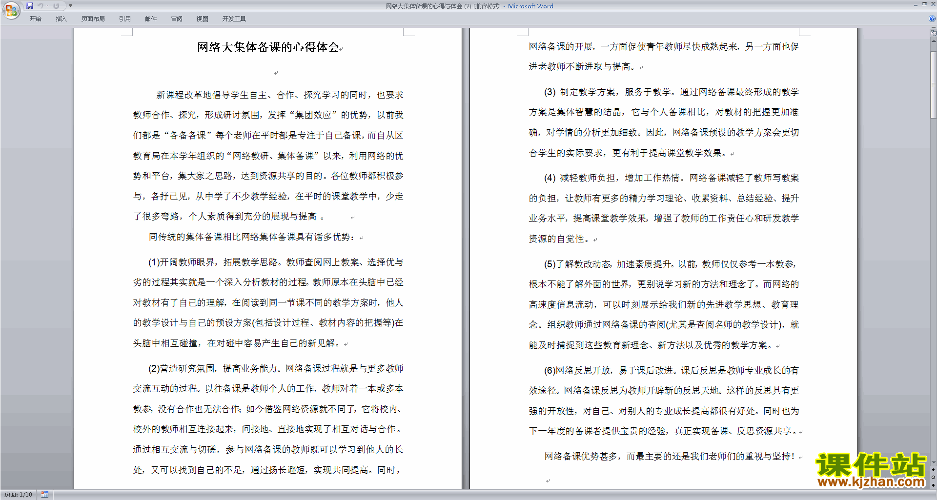The width and height of the screenshot is (937, 500).
Task: Click the scrollbar down arrow
Action: [934, 462]
